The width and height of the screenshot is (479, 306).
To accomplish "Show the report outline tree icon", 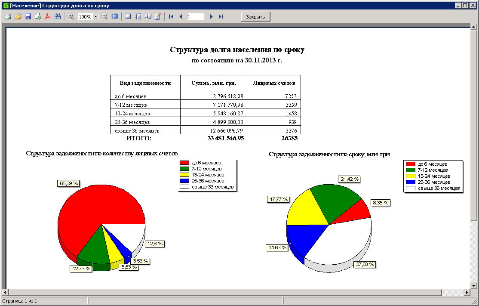I will pyautogui.click(x=138, y=16).
